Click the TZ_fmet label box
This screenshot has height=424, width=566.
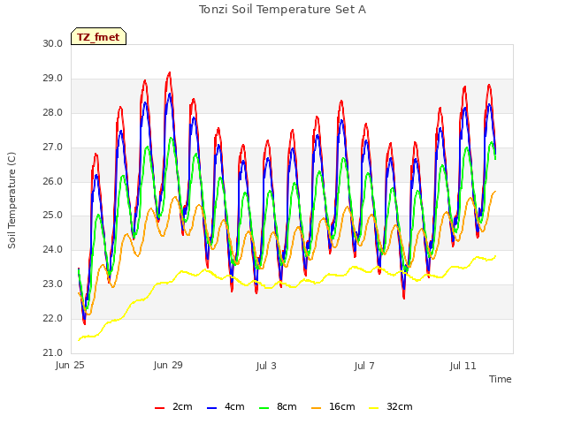click(98, 36)
